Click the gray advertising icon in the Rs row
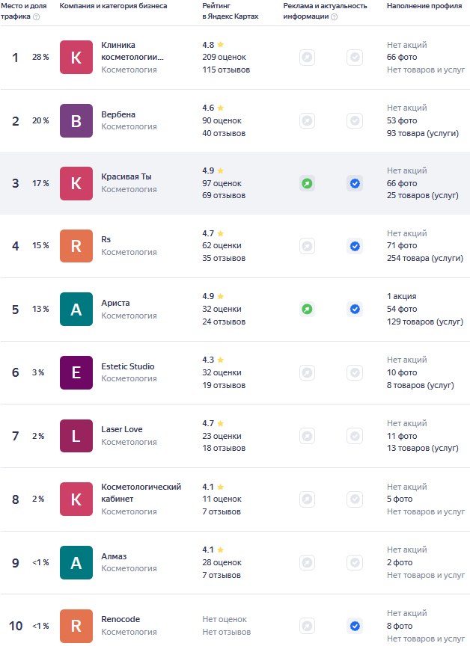This screenshot has height=646, width=470. point(307,246)
